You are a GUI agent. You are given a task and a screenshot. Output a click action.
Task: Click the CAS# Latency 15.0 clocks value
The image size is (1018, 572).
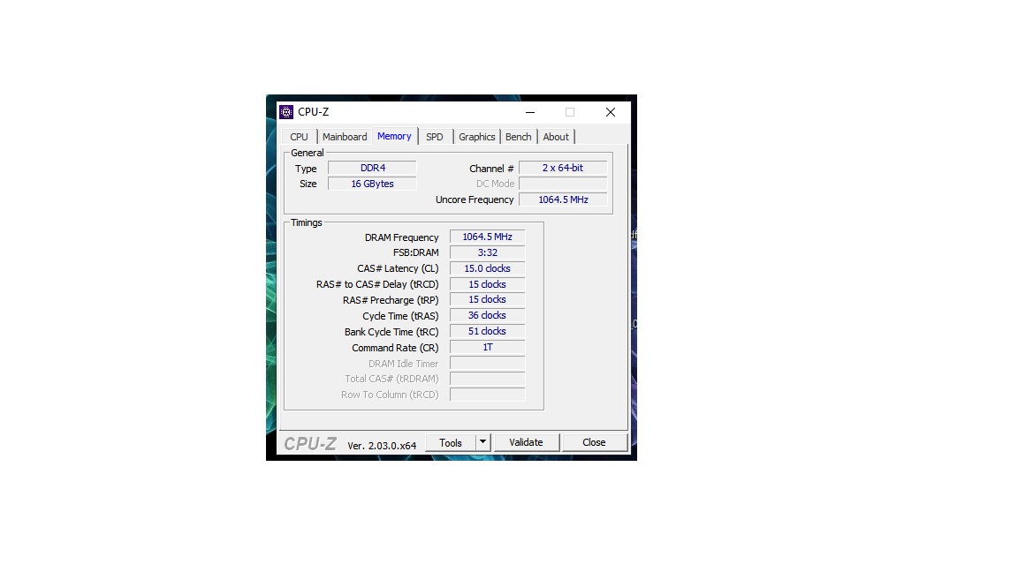pyautogui.click(x=488, y=268)
